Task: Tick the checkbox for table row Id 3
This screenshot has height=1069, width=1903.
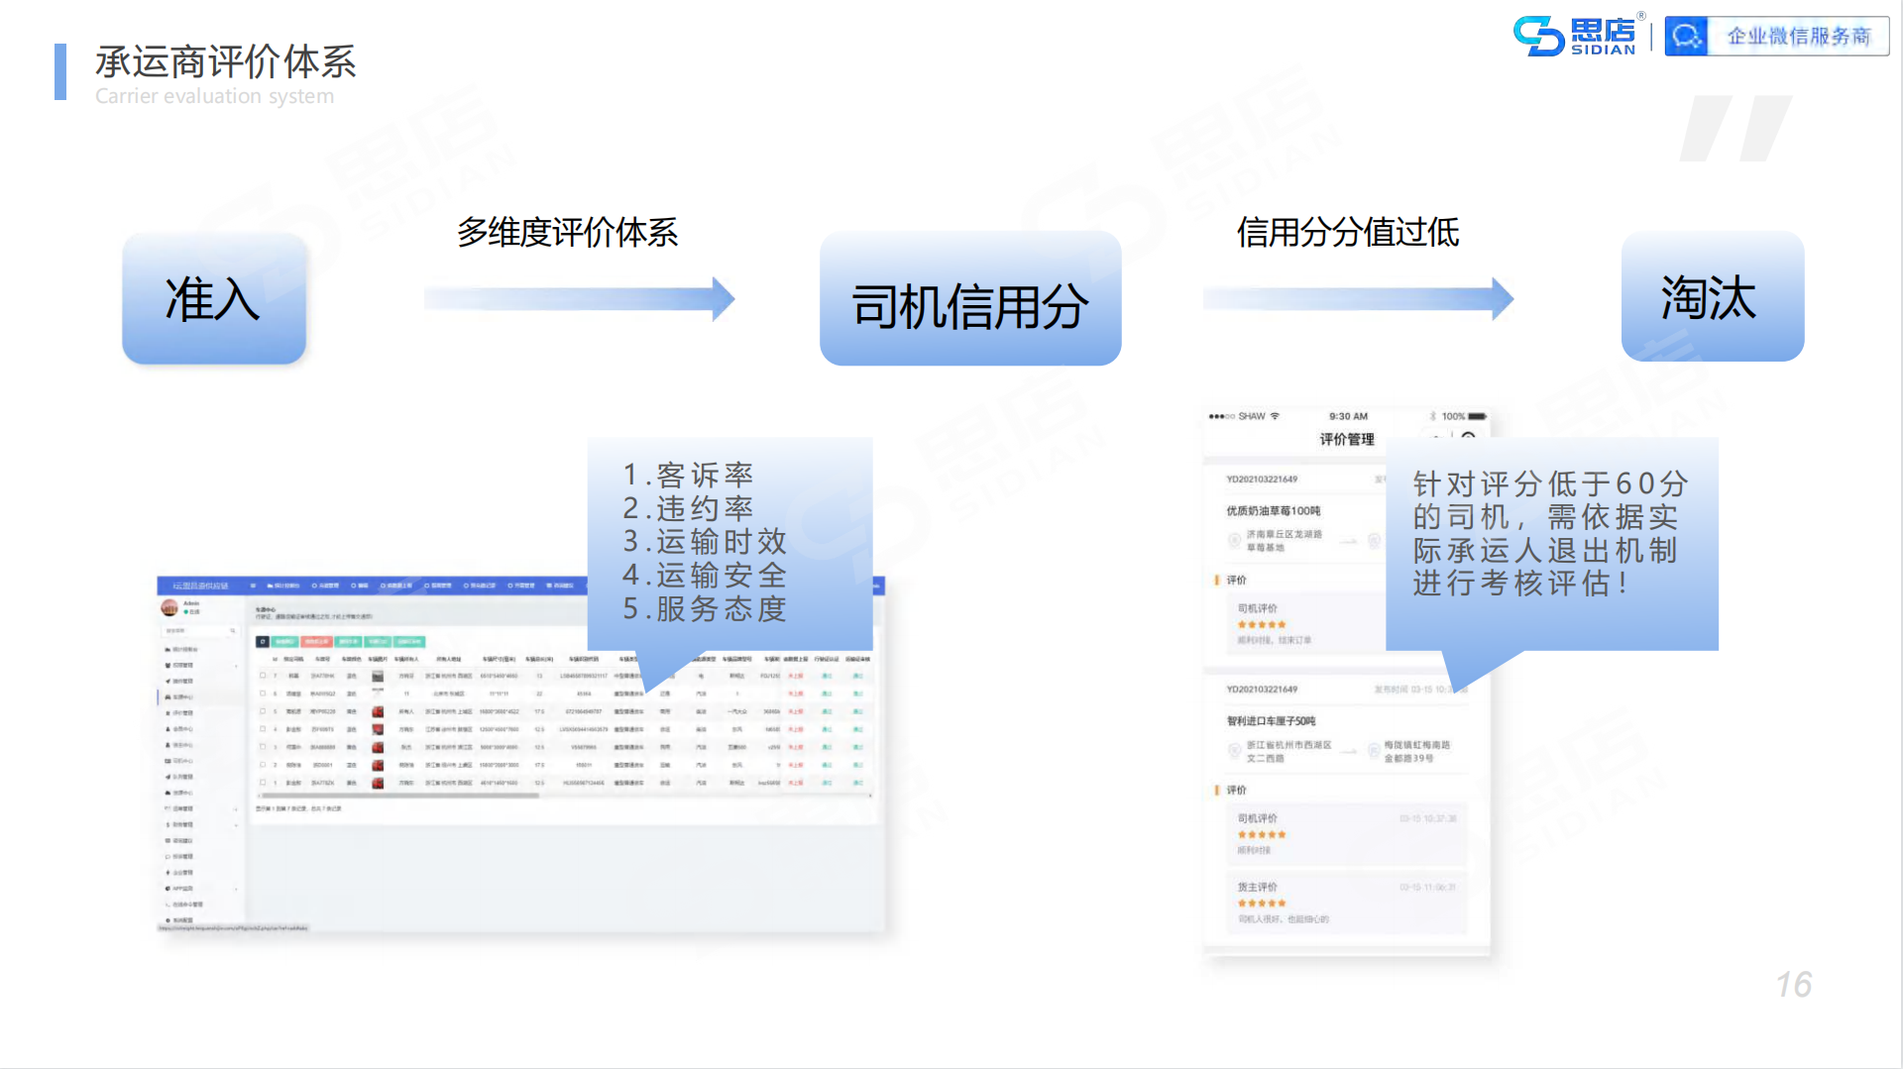Action: [x=263, y=747]
